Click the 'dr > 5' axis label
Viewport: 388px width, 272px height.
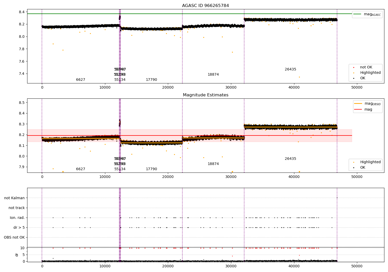coord(19,227)
